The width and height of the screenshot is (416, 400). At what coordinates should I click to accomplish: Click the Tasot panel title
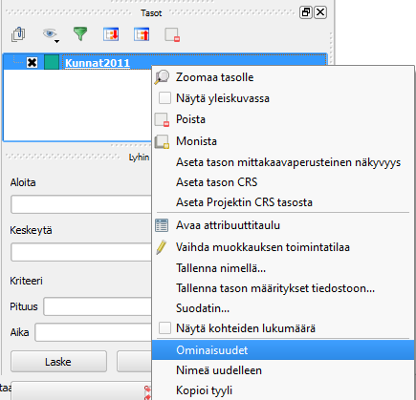[151, 13]
